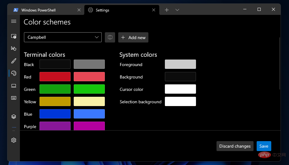This screenshot has width=289, height=165.
Task: Pick the dark Purple color swatch
Action: pyautogui.click(x=55, y=126)
